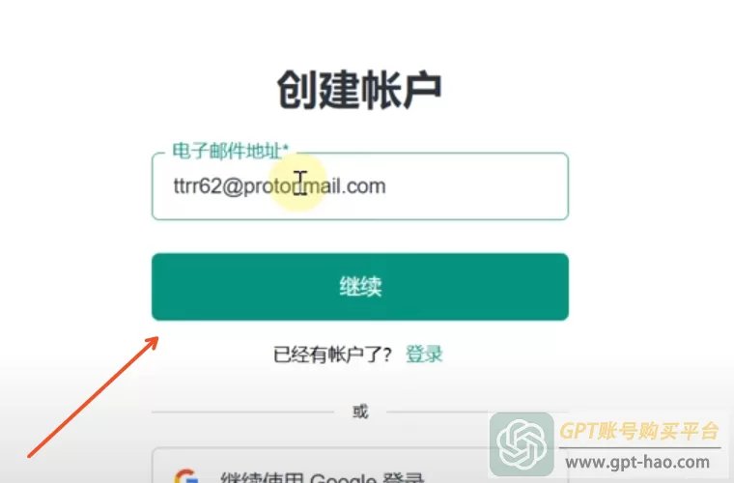
Task: Click the 已经有帐户了? text
Action: 332,355
